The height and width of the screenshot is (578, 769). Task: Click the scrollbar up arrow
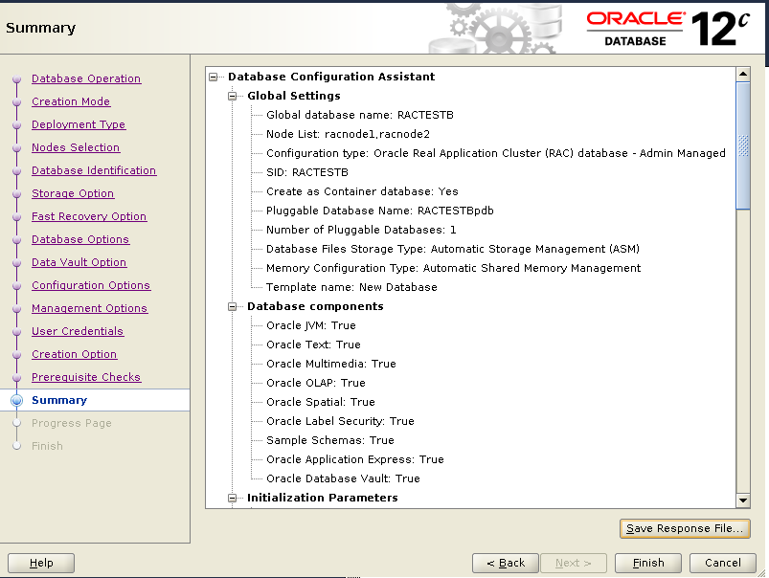(744, 74)
